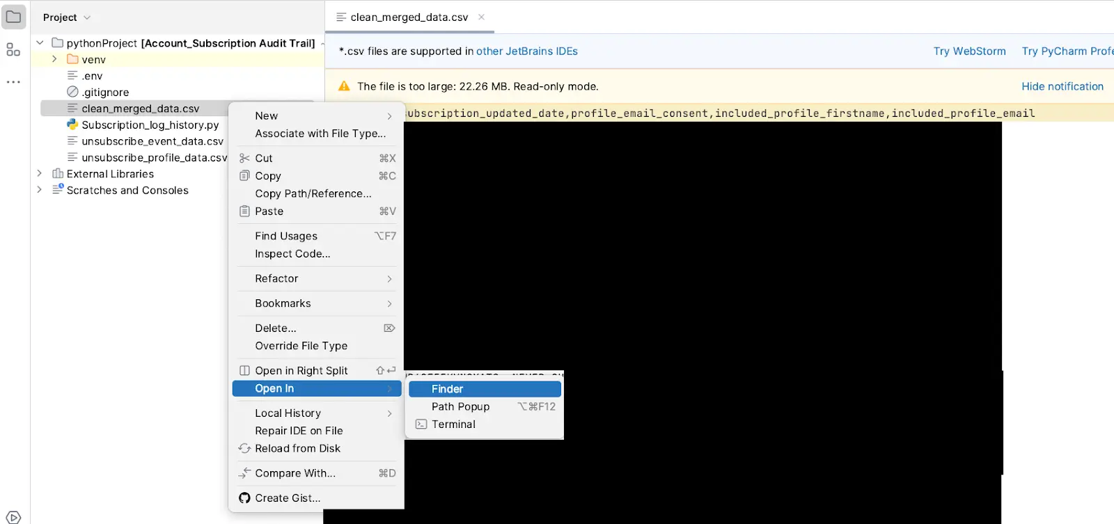Click the GitHub icon beside Create Gist

pos(244,498)
